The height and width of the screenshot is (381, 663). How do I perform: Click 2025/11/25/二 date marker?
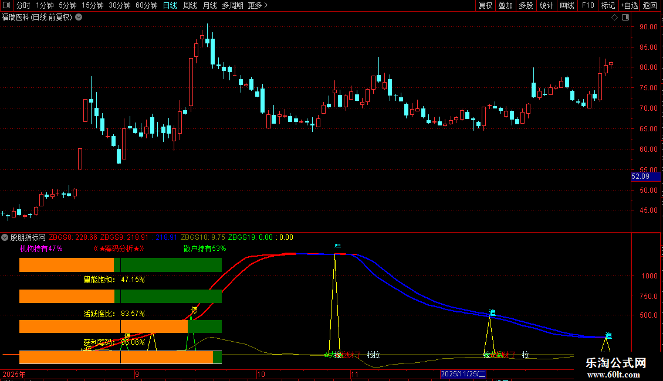(463, 374)
